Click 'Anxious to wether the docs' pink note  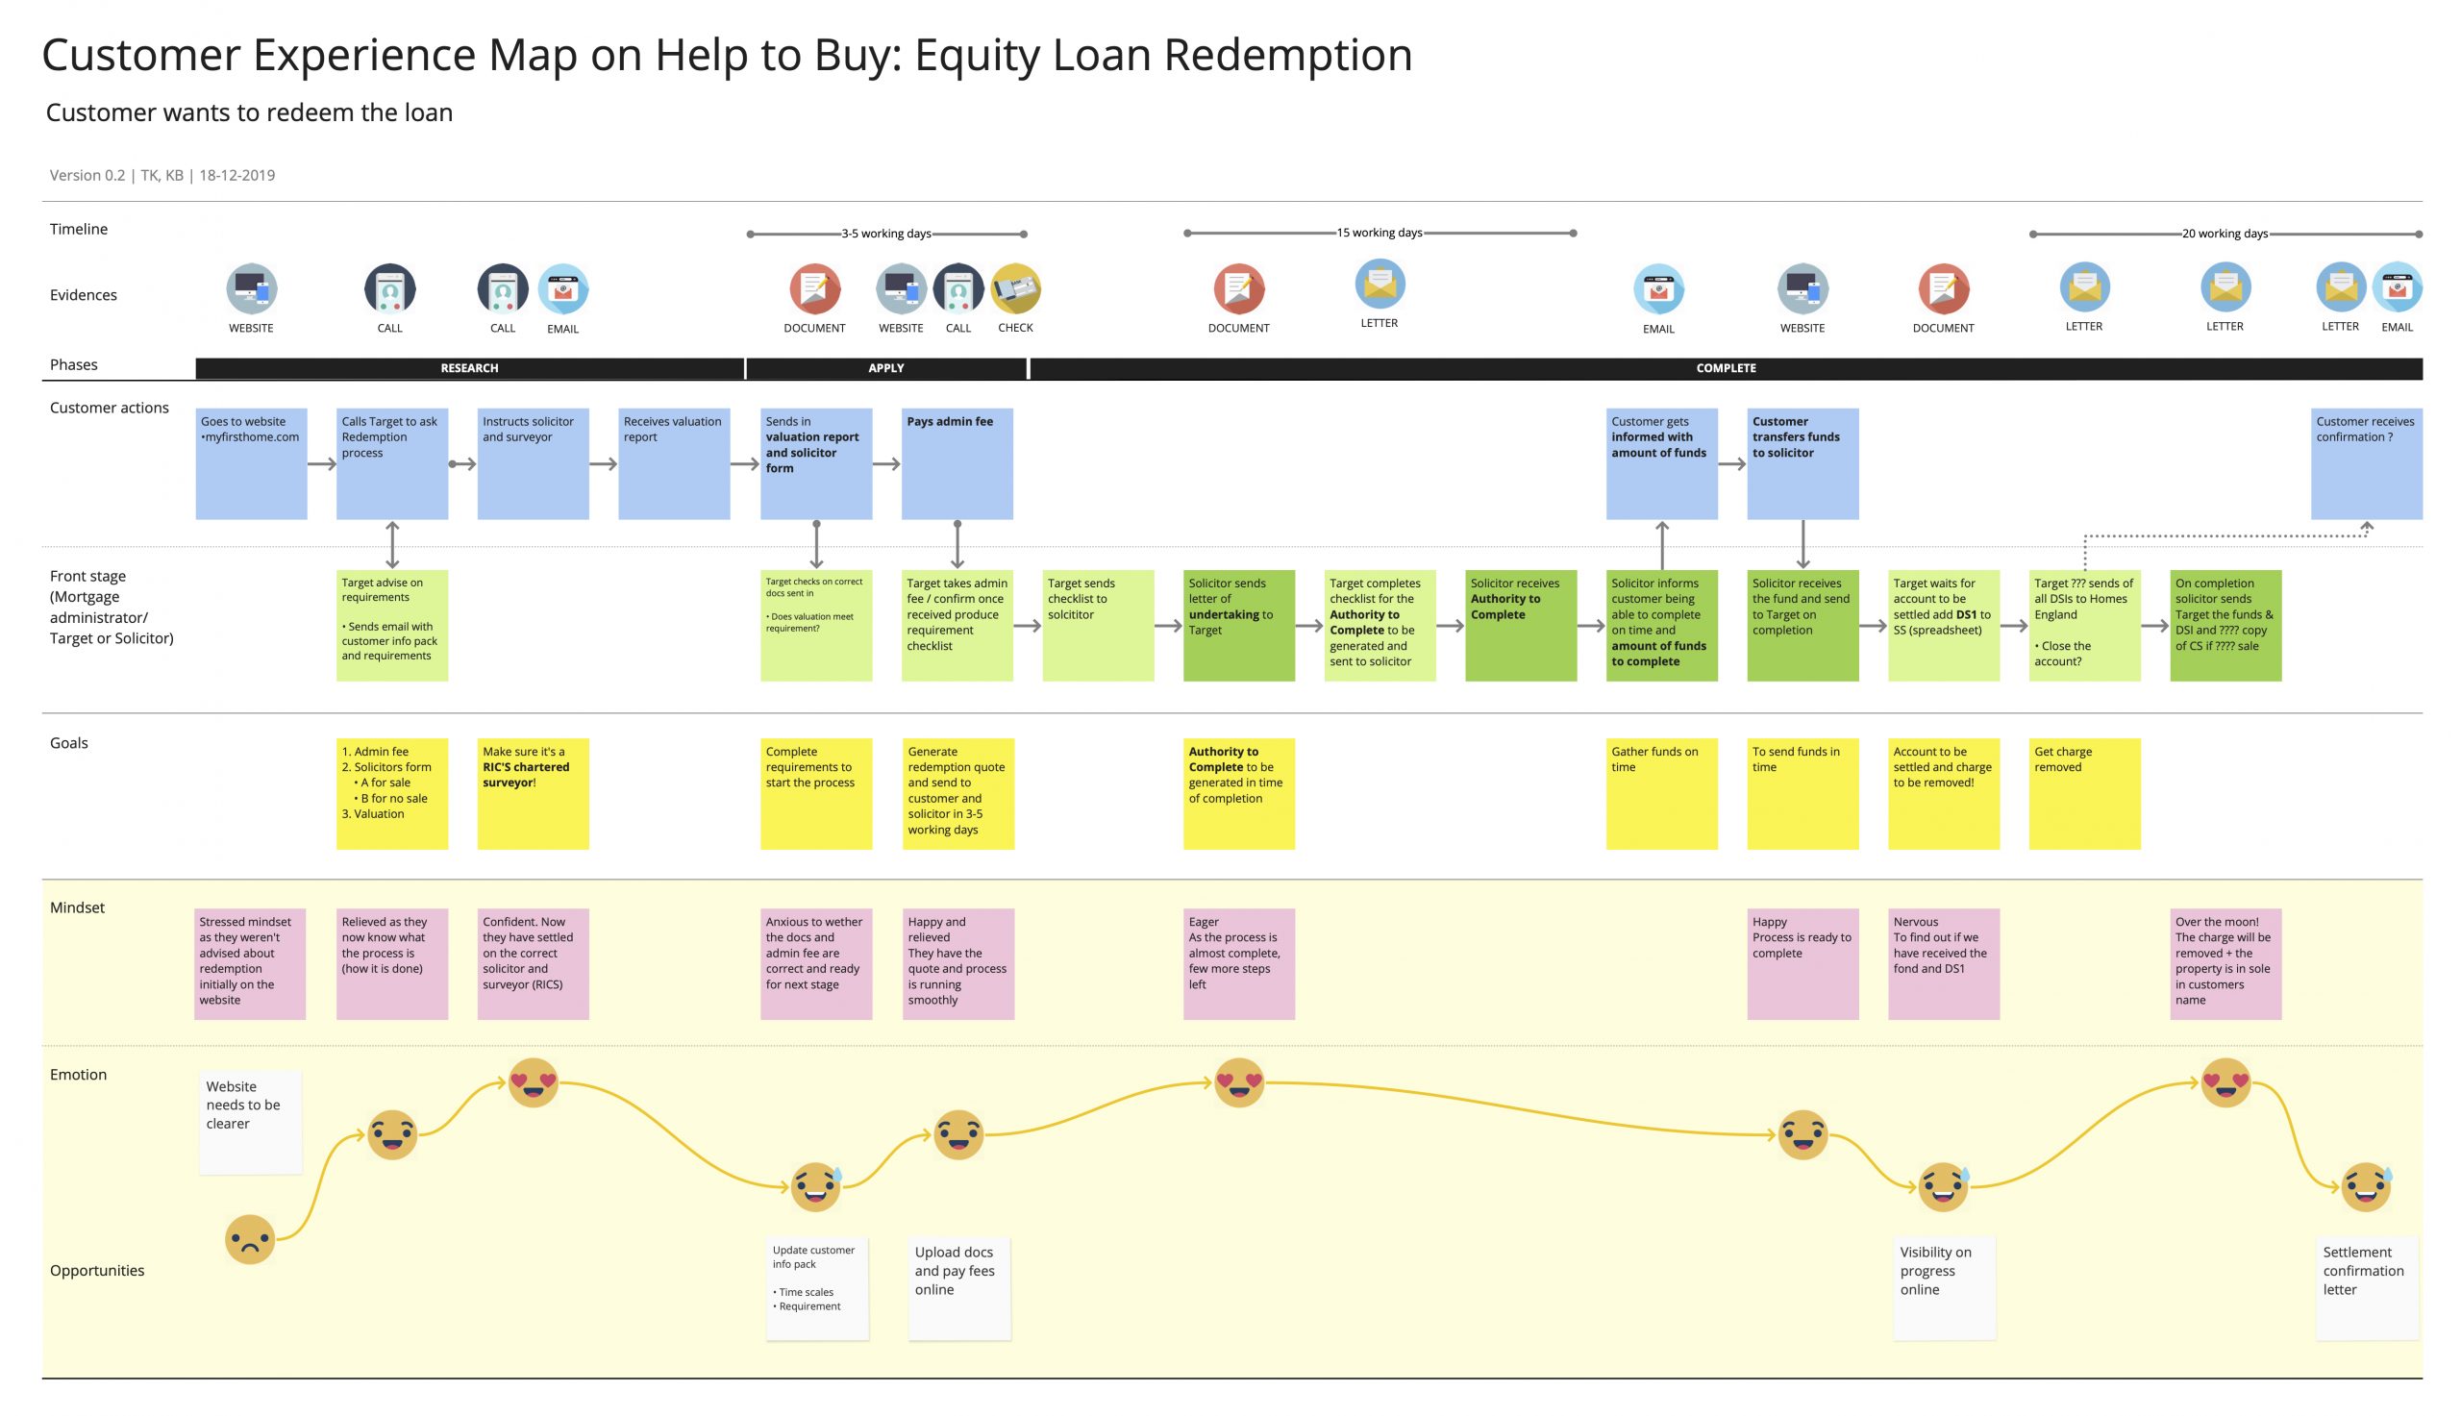tap(816, 964)
